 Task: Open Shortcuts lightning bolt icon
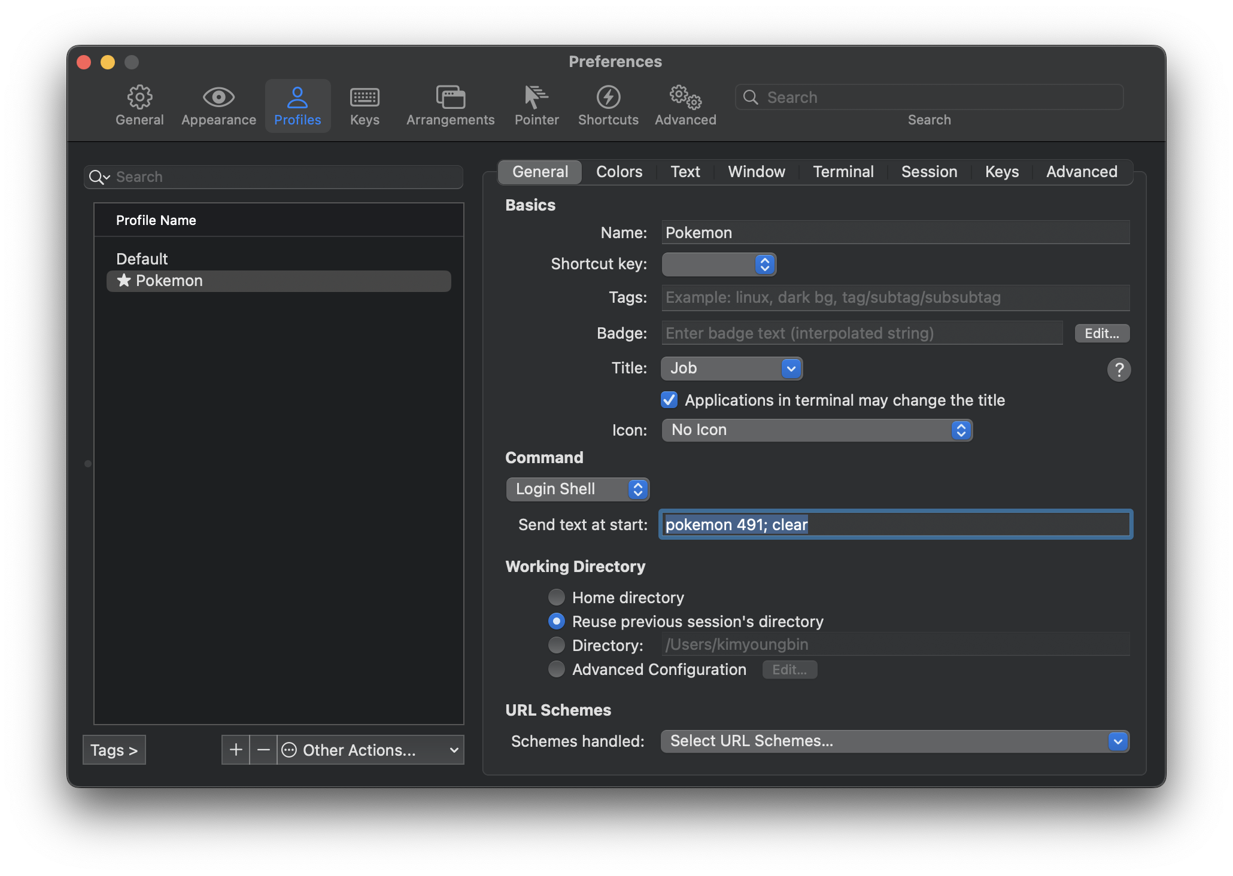point(608,98)
